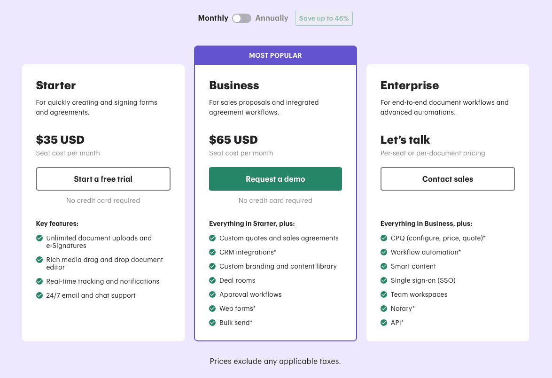The image size is (552, 378).
Task: Click the checkmark next to Bulk send
Action: (212, 323)
